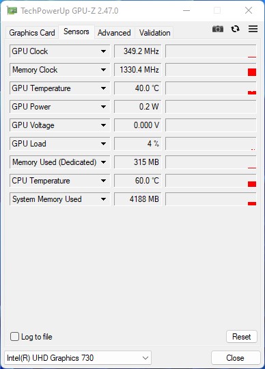Click the Close button at bottom
Image resolution: width=265 pixels, height=369 pixels.
tap(235, 358)
